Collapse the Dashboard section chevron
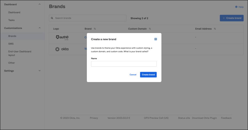The image size is (248, 130). (40, 4)
